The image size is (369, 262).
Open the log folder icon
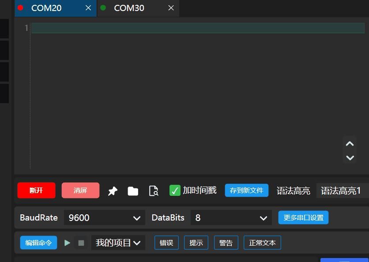(x=133, y=191)
